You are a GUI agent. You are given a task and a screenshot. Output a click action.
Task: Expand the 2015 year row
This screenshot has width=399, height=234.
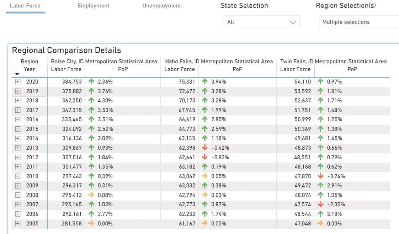[x=17, y=129]
